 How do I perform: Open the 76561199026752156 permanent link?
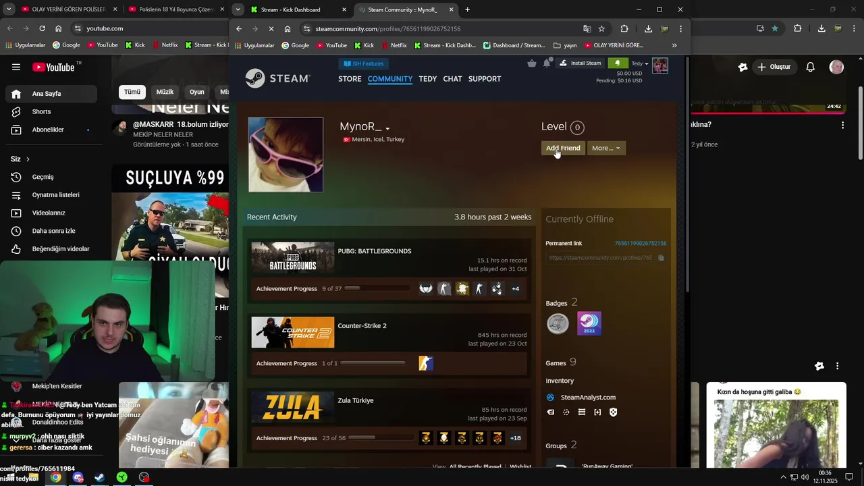[x=641, y=244]
